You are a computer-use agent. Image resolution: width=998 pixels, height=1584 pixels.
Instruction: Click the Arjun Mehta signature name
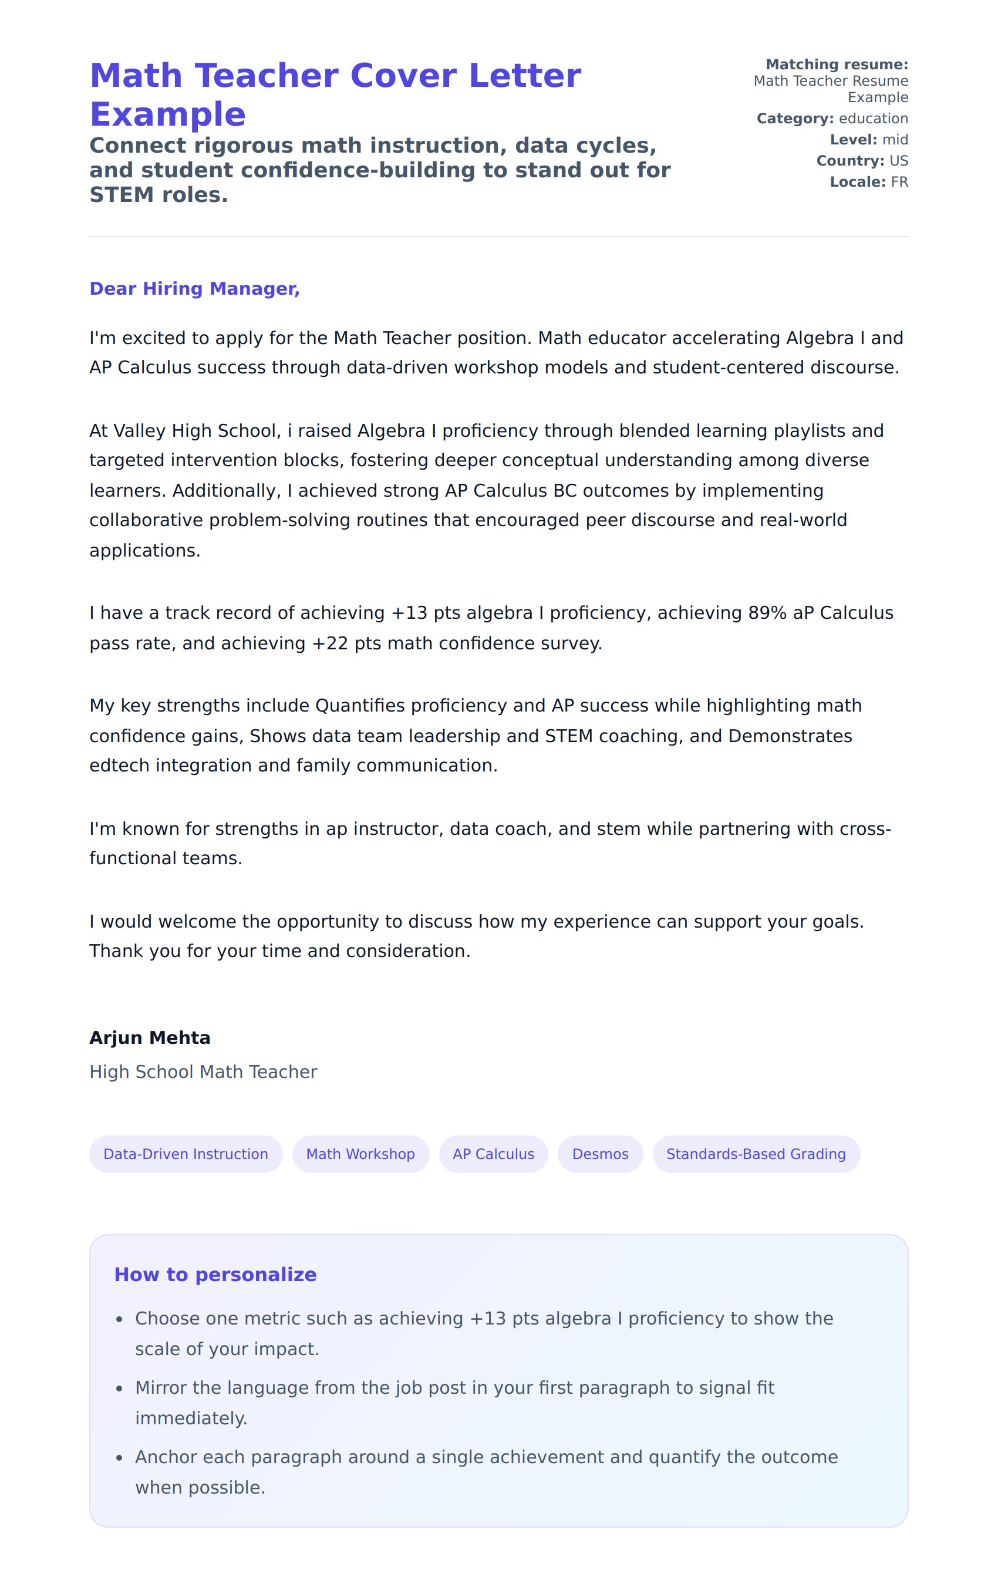[x=150, y=1037]
